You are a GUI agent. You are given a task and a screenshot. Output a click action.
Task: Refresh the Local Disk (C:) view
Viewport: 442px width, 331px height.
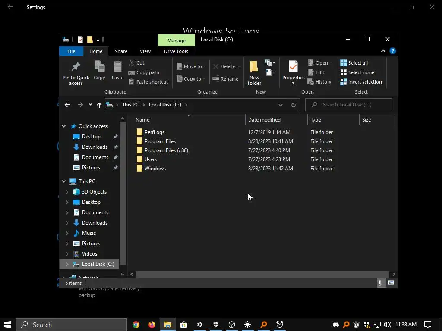coord(294,105)
